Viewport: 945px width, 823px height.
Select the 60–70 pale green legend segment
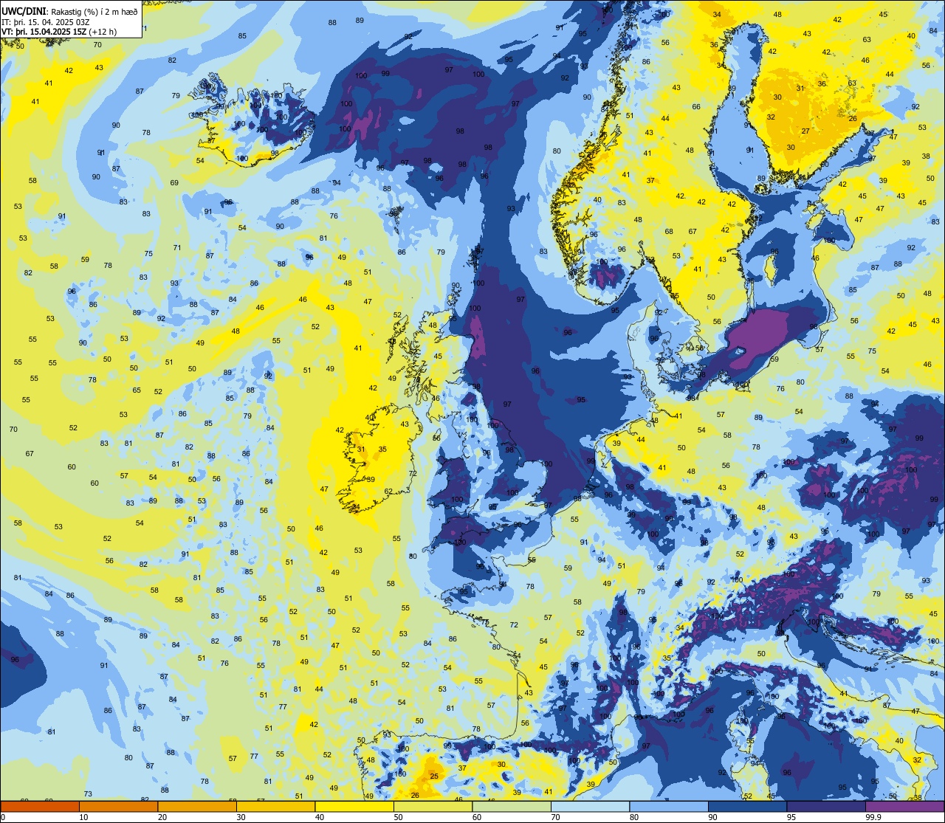click(512, 806)
